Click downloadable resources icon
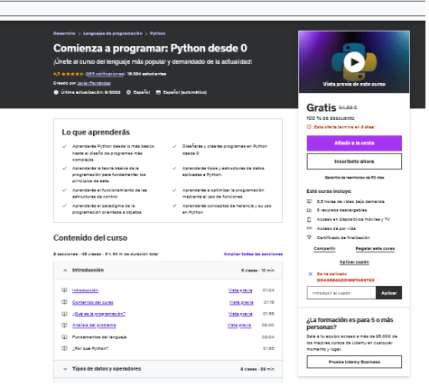This screenshot has width=429, height=386. [309, 210]
